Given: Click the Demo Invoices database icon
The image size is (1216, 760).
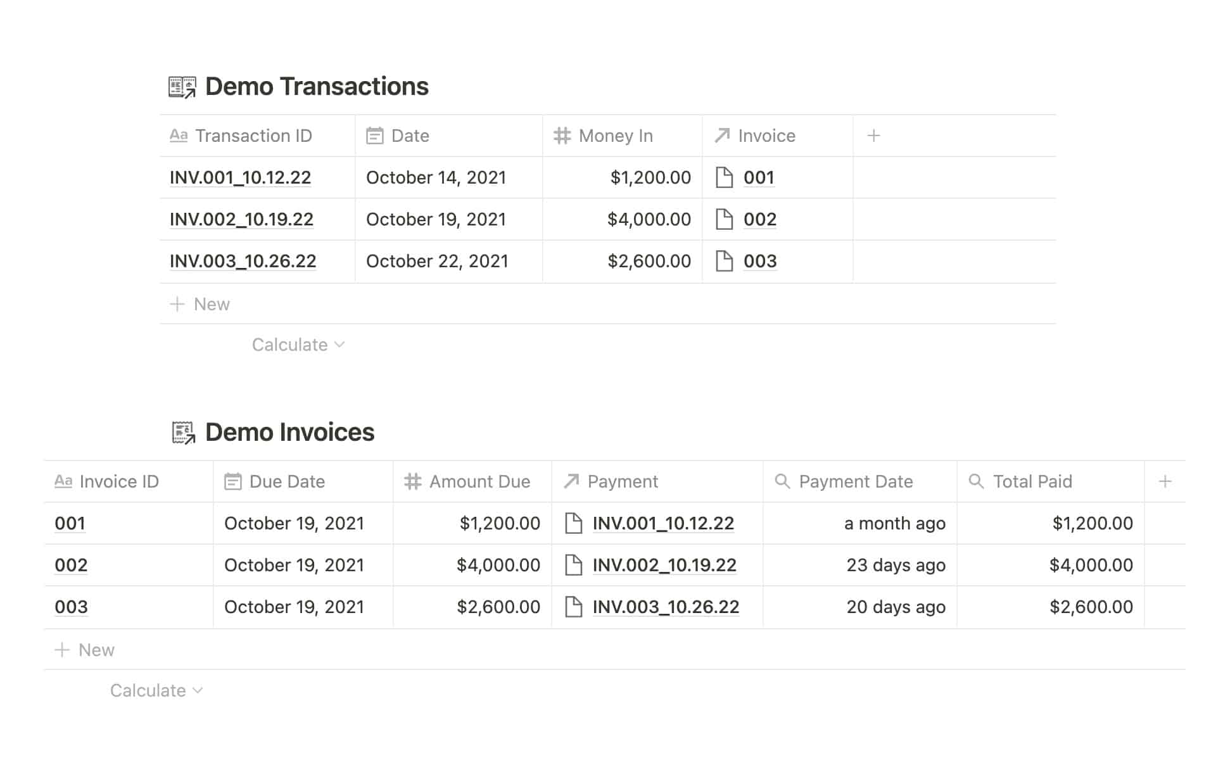Looking at the screenshot, I should tap(182, 432).
